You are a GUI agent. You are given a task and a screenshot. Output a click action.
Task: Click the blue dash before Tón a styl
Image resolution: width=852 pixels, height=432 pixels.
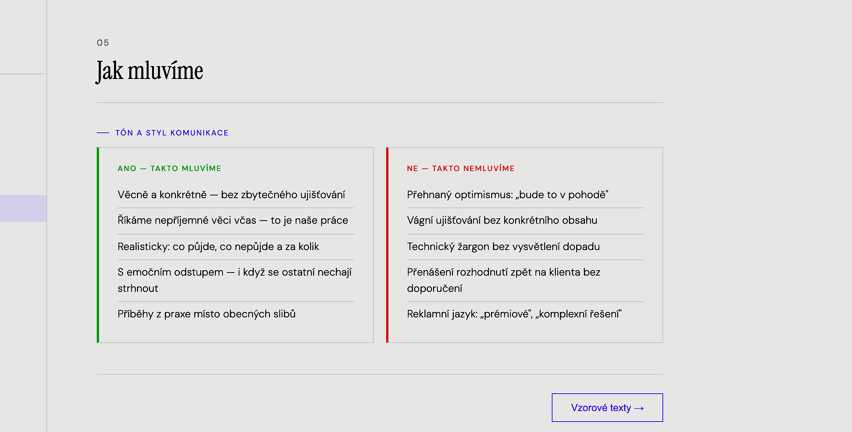(103, 133)
